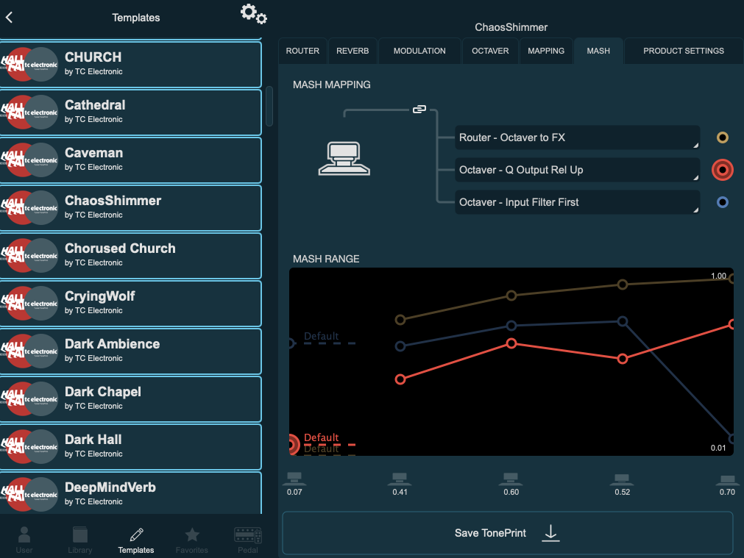Image resolution: width=744 pixels, height=558 pixels.
Task: Select the red mapping indicator ring
Action: pyautogui.click(x=722, y=170)
